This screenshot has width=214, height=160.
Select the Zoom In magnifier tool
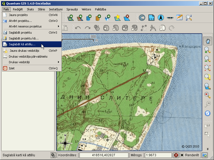[x=208, y=50]
